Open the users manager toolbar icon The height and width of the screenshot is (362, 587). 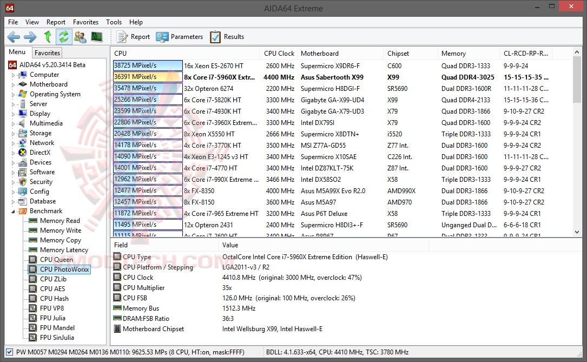coord(80,37)
